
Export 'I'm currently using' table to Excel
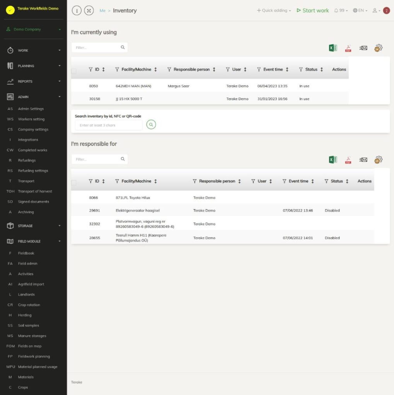[x=333, y=48]
